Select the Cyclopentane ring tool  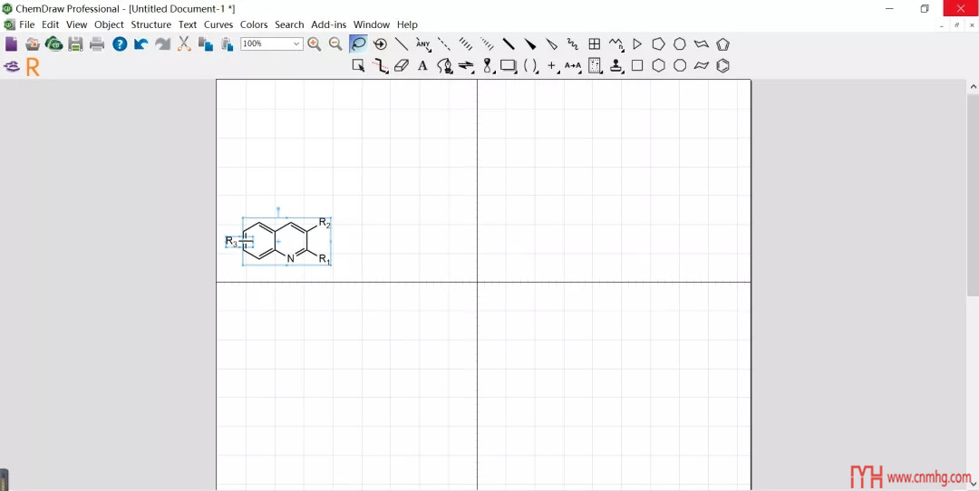(659, 43)
